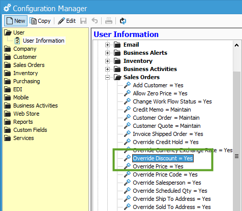Select Change Work Flow Status setting
242x211 pixels.
tap(172, 101)
